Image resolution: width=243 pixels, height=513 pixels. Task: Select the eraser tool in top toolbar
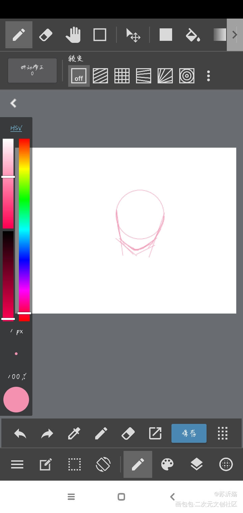[46, 35]
